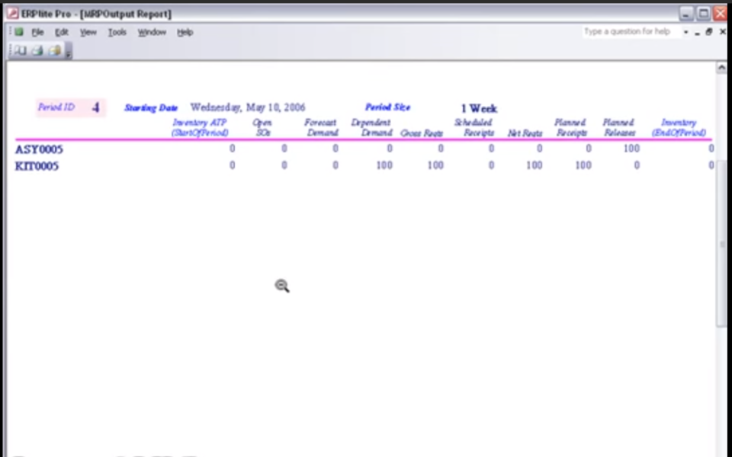Click the Planned Releases column header
This screenshot has height=457, width=732.
pyautogui.click(x=619, y=128)
